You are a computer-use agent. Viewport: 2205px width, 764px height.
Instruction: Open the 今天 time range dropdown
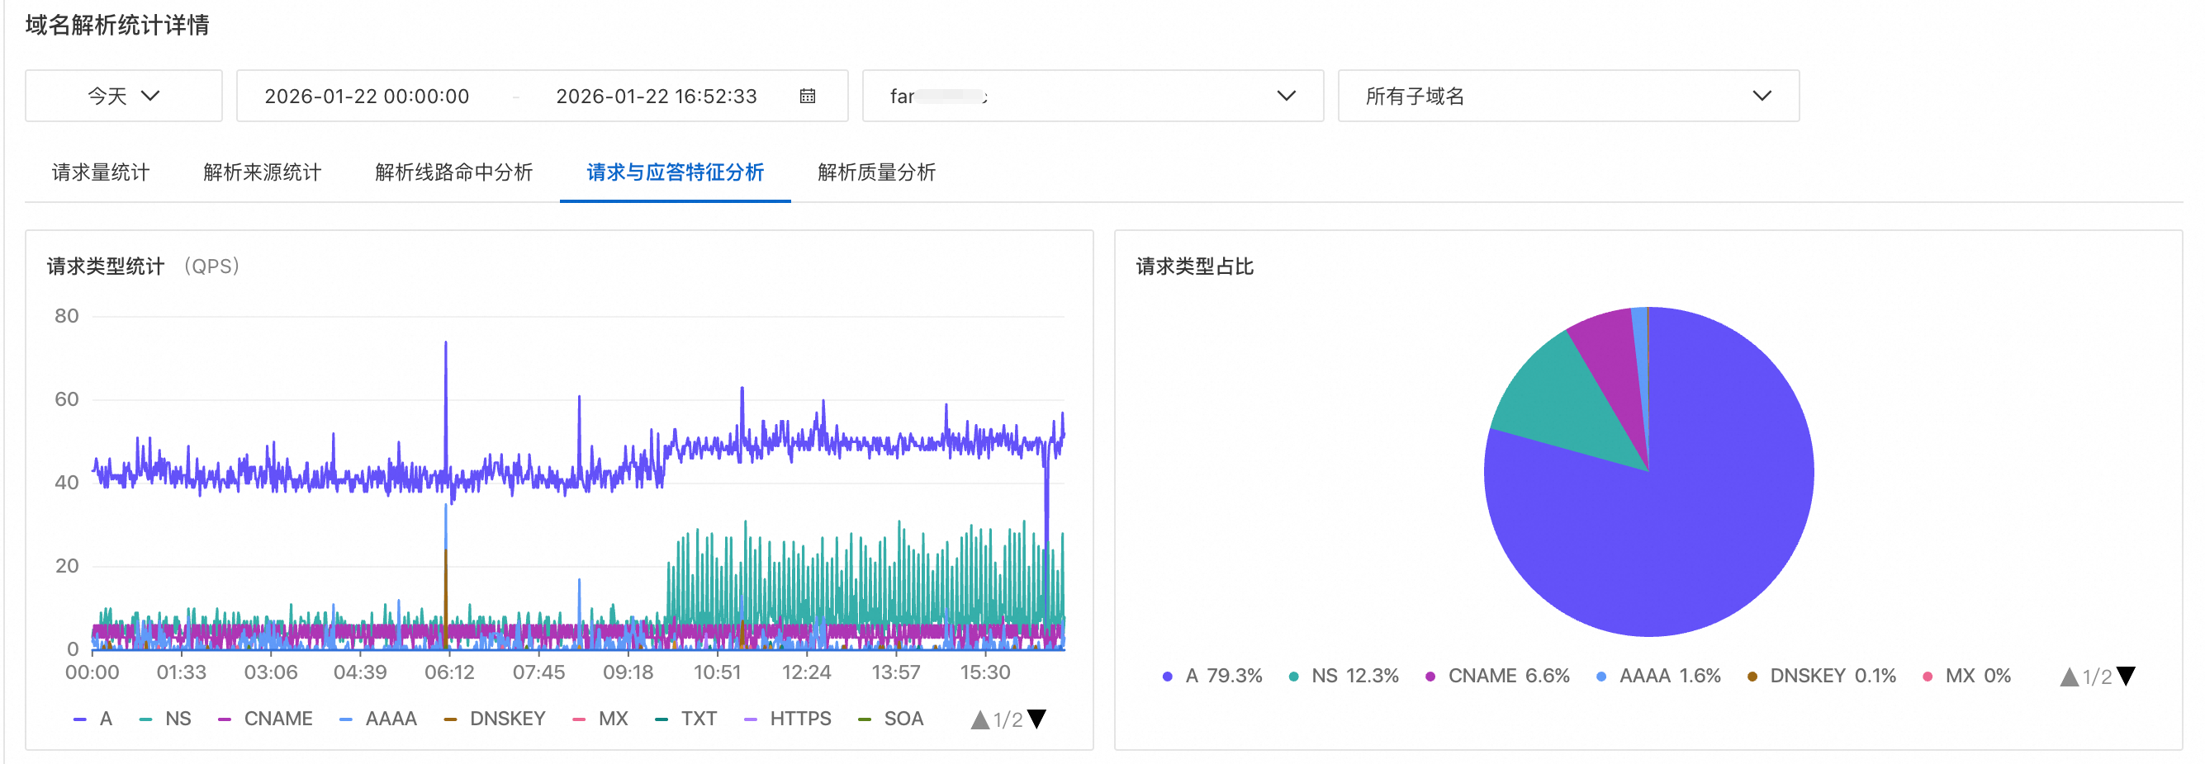pos(123,96)
